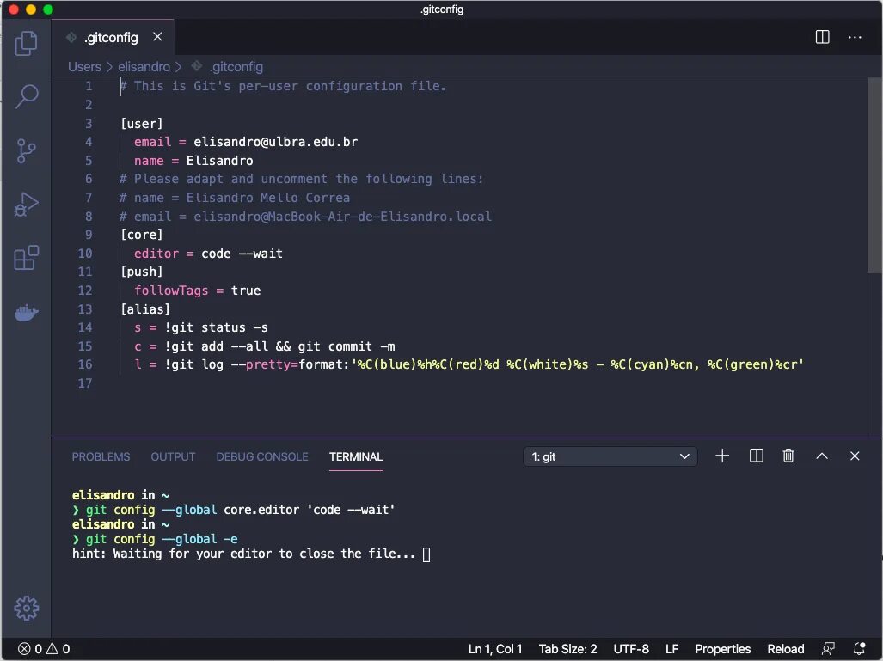Expand the elisandro breadcrumb

tap(144, 66)
